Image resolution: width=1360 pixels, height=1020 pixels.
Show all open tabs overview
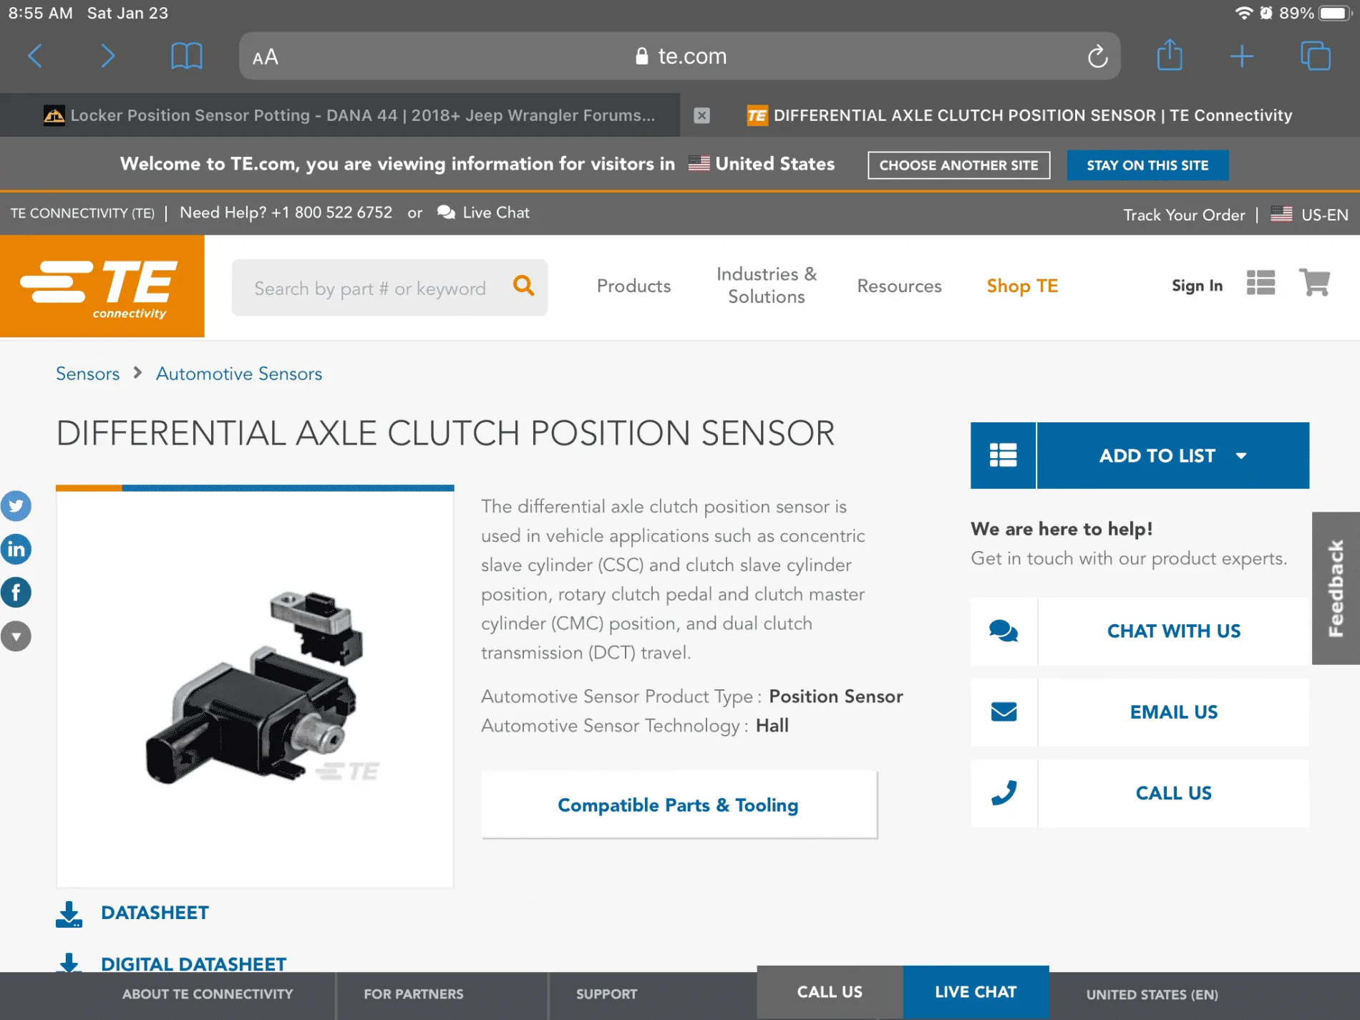[1316, 56]
